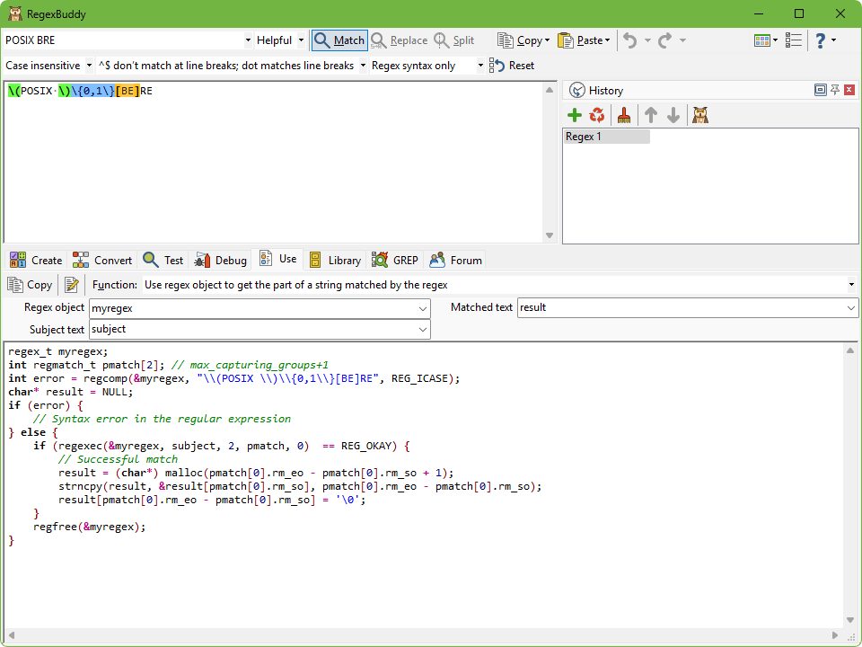
Task: Switch to Split mode
Action: (x=454, y=40)
